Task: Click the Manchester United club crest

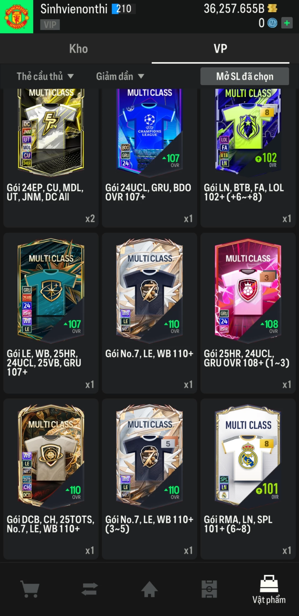Action: click(x=17, y=17)
